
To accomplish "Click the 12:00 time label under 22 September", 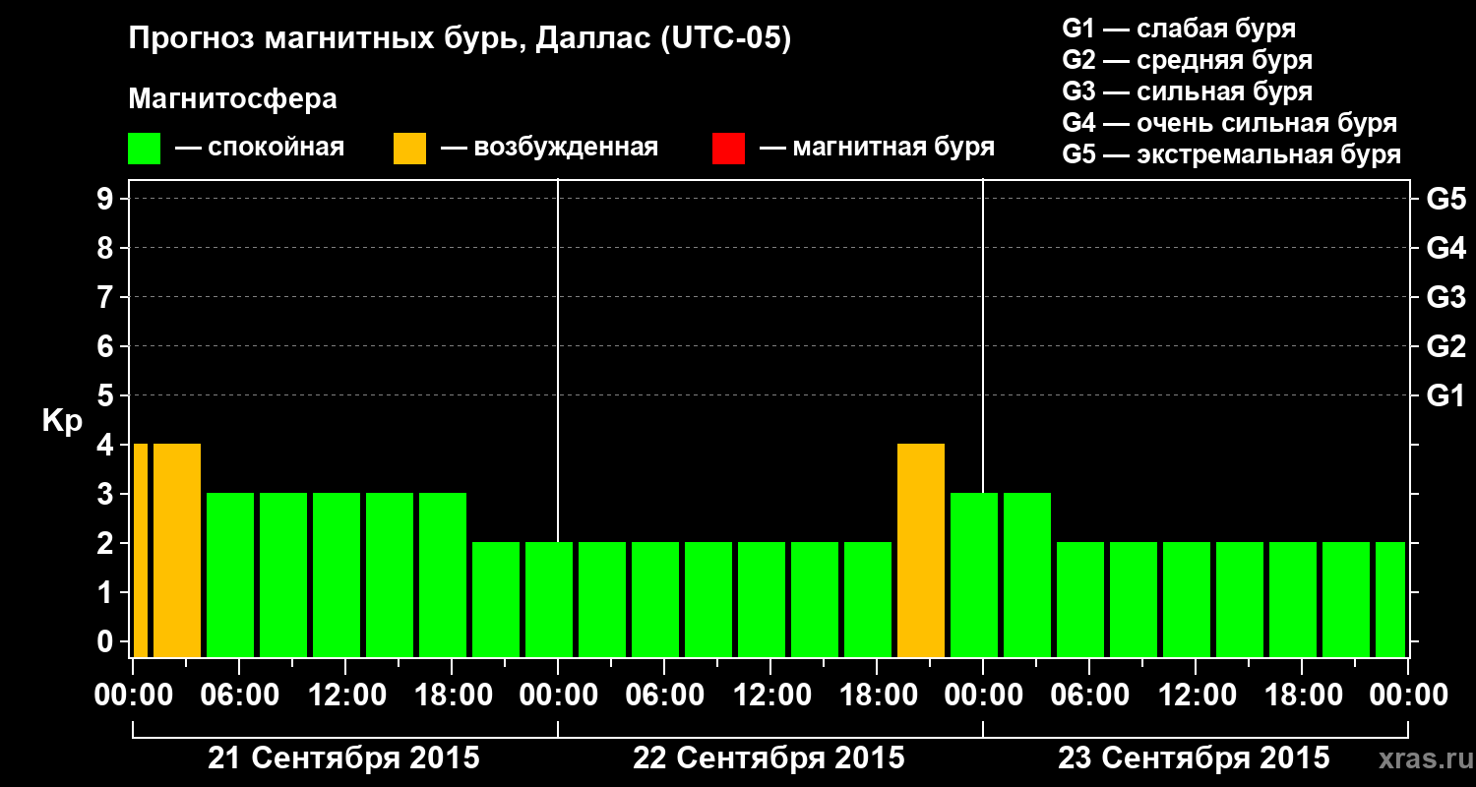I will pyautogui.click(x=771, y=696).
